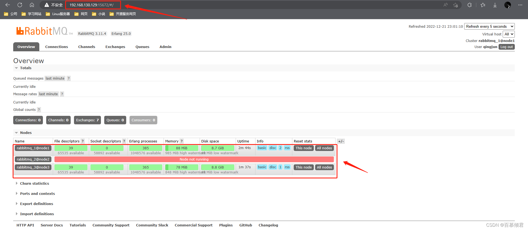Screen dimensions: 528x230
Task: Open the 开源服务网页 bookmarks folder
Action: point(123,14)
